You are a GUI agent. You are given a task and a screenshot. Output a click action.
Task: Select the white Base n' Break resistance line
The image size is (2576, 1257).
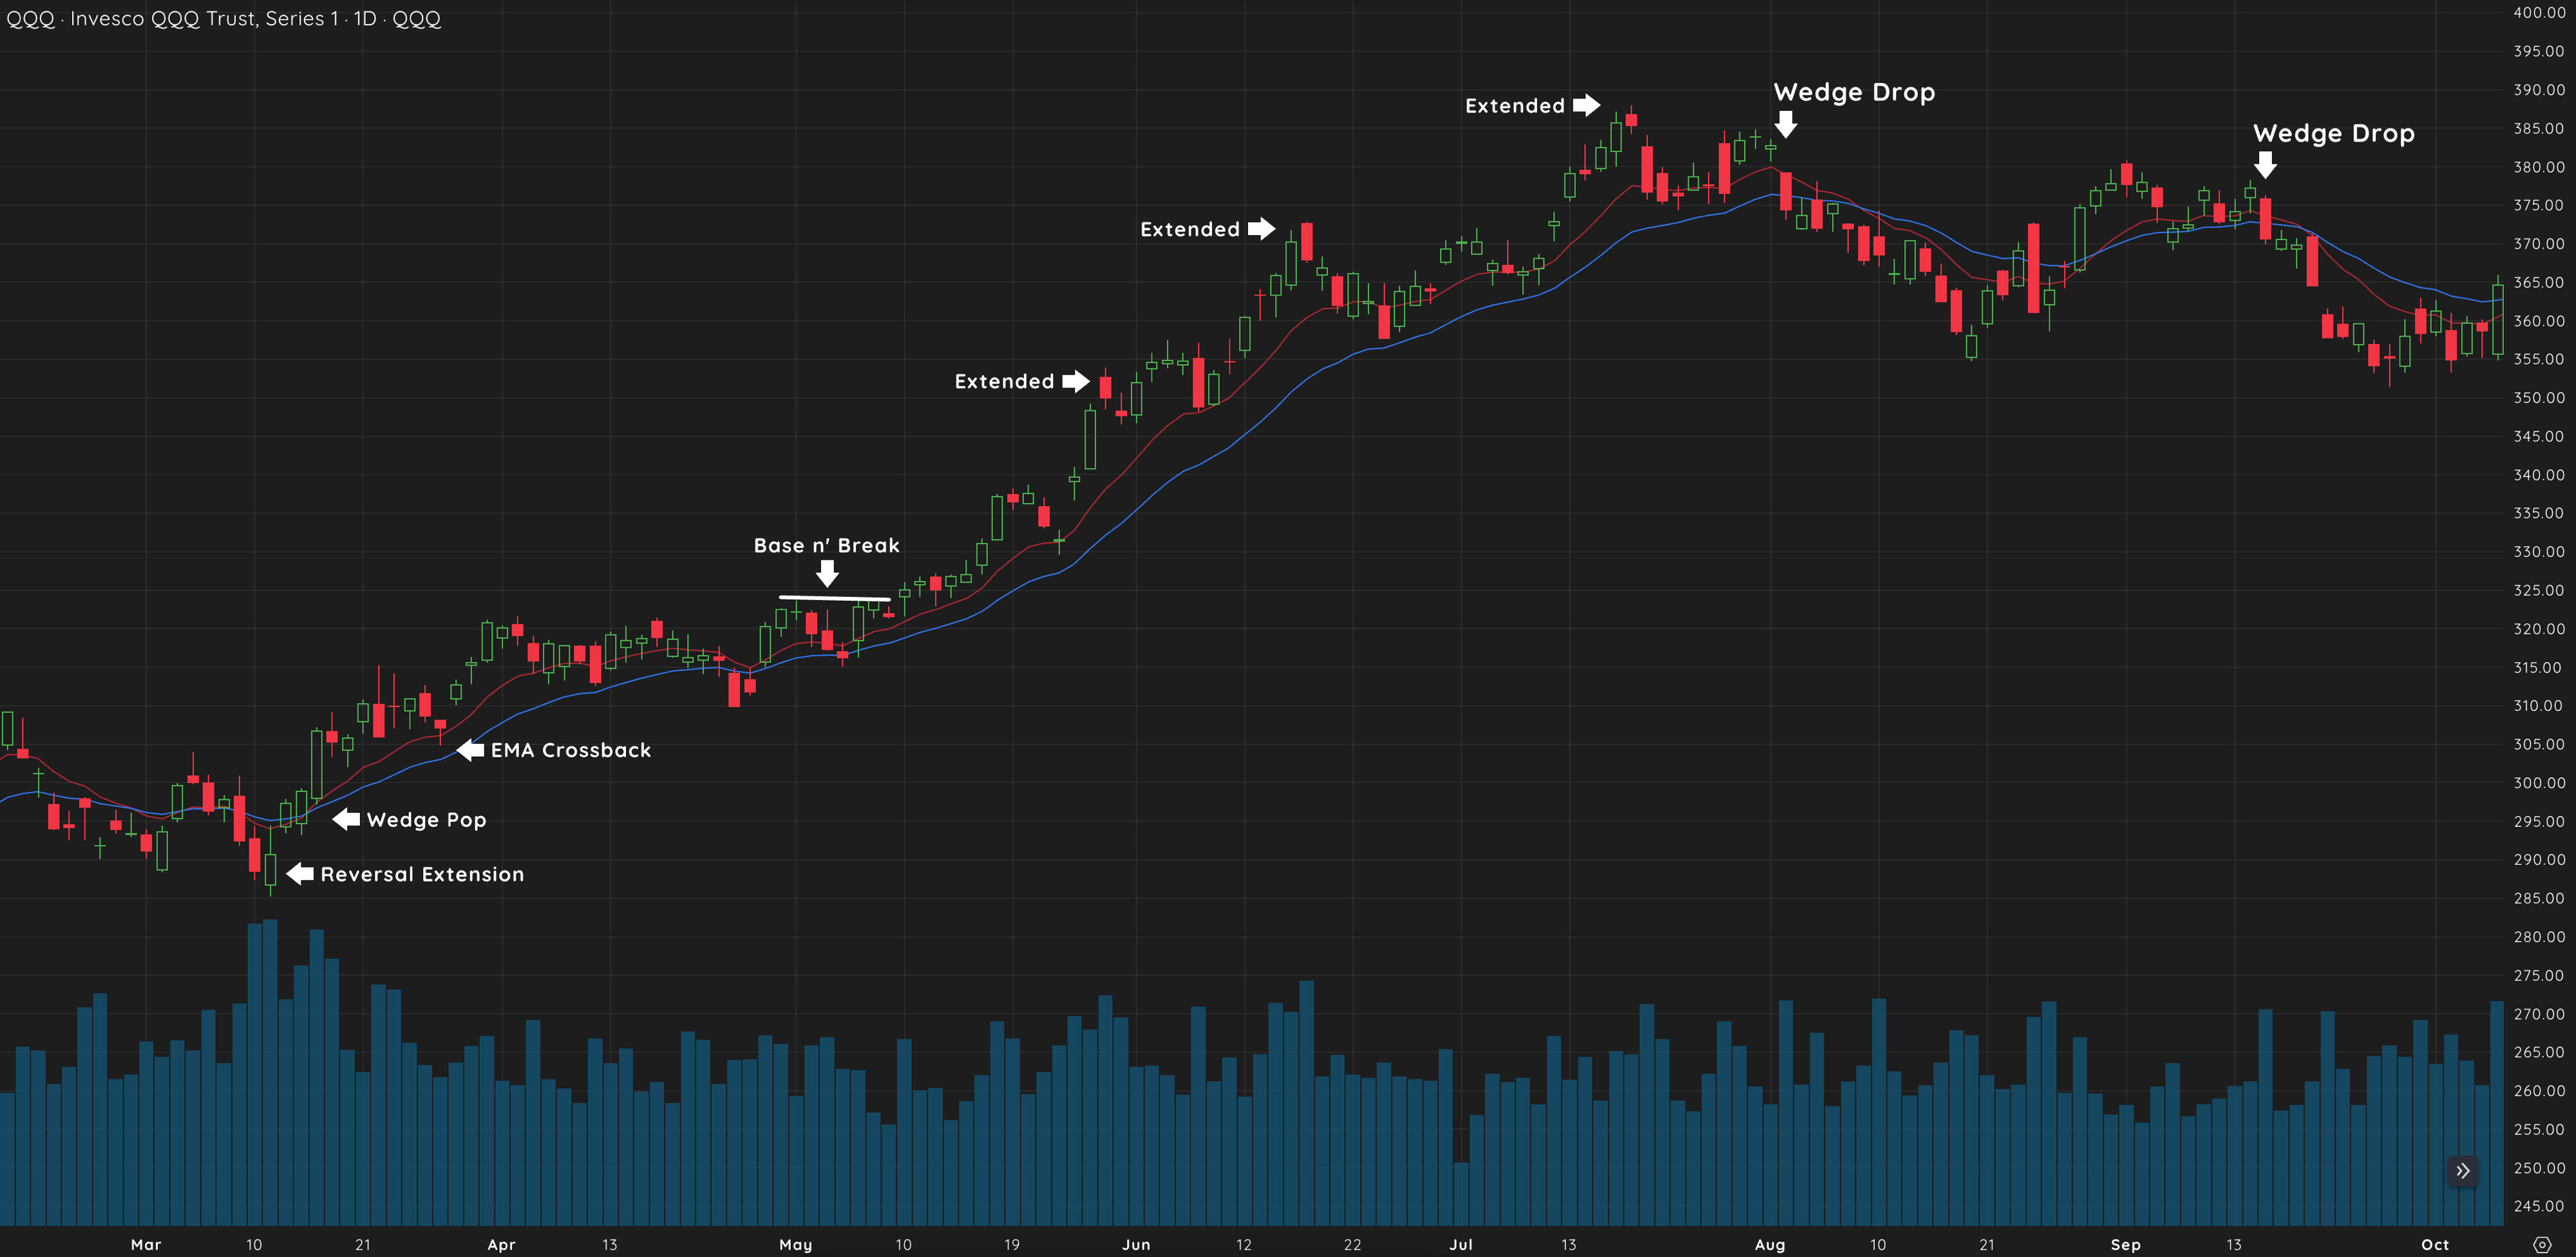point(835,598)
